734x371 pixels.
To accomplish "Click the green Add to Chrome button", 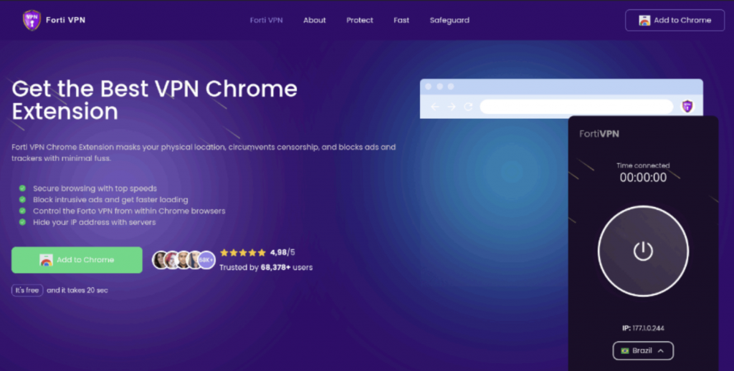I will [77, 260].
